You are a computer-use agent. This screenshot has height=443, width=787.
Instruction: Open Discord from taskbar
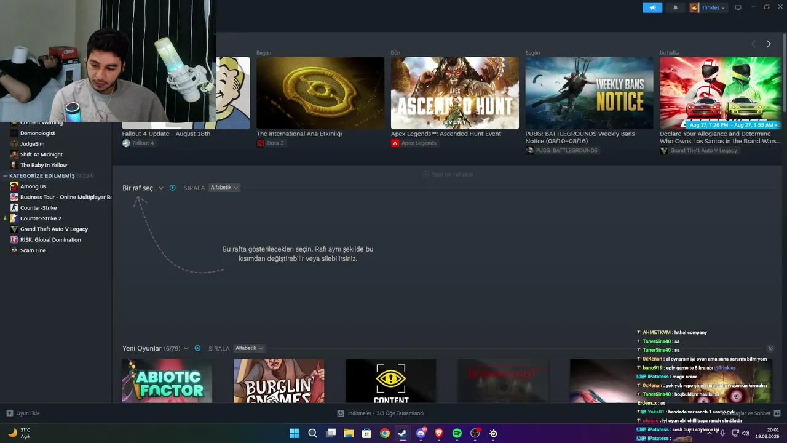pos(421,433)
